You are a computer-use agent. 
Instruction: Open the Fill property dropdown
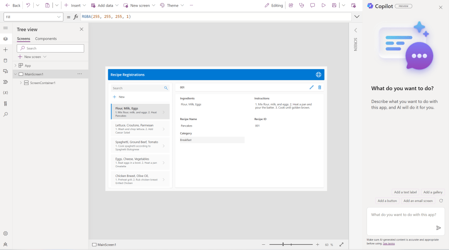click(x=33, y=17)
